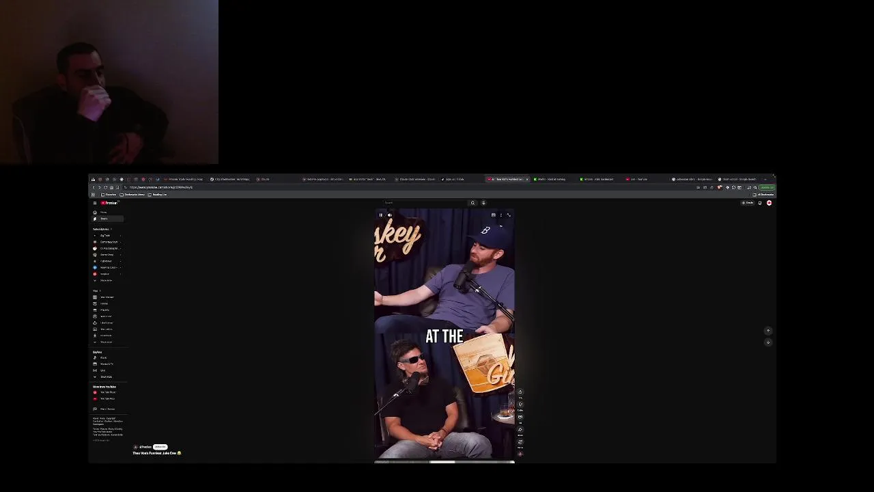874x492 pixels.
Task: Open All Bookmarks folder
Action: click(763, 195)
